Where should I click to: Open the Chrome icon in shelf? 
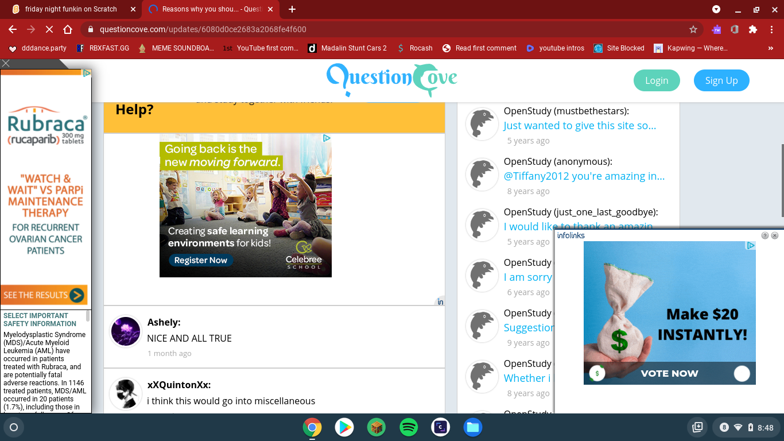coord(312,427)
